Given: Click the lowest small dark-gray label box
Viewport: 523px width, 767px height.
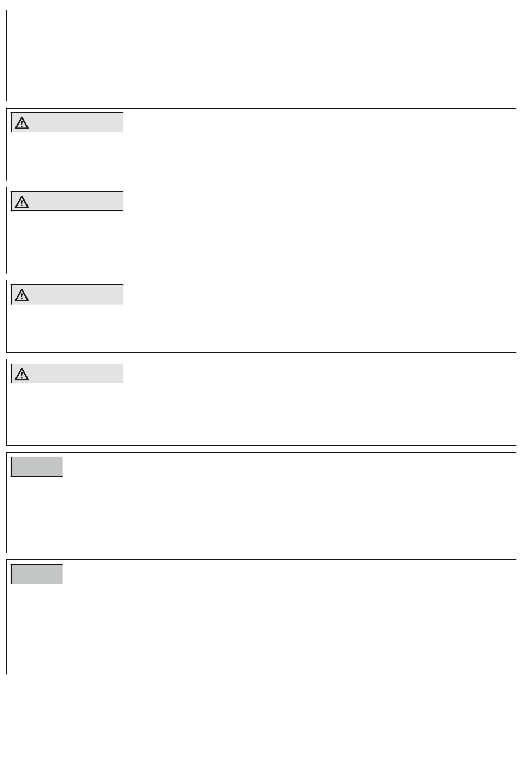Looking at the screenshot, I should pos(37,574).
